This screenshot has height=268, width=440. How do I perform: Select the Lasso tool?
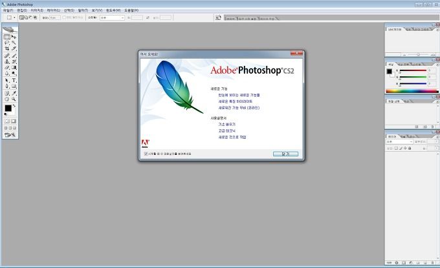pyautogui.click(x=6, y=43)
